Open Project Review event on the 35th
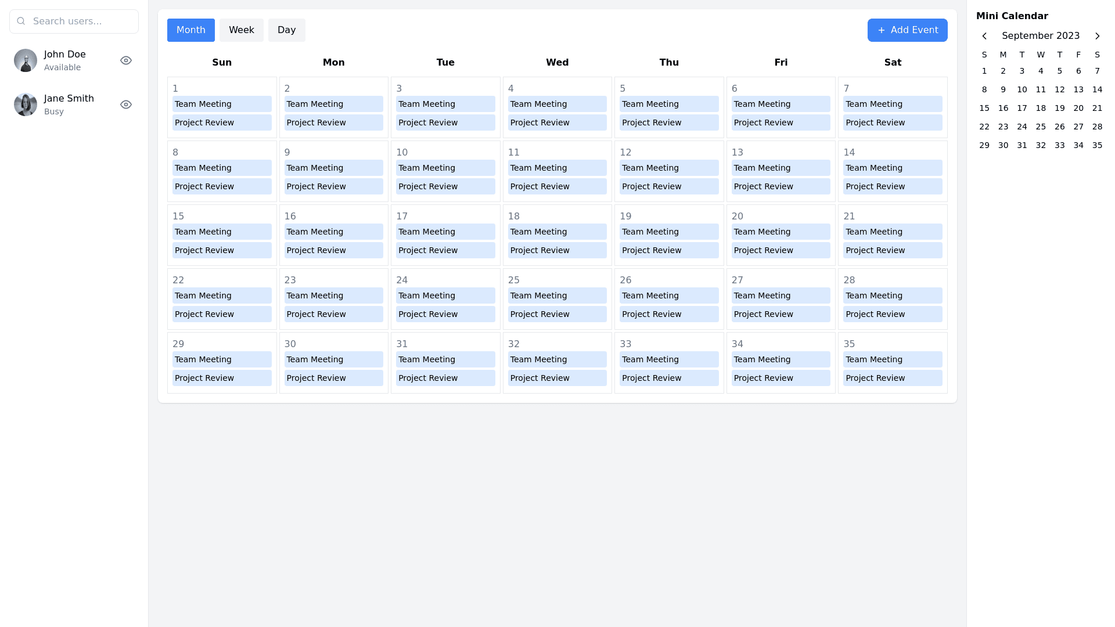The image size is (1115, 627). pos(892,378)
